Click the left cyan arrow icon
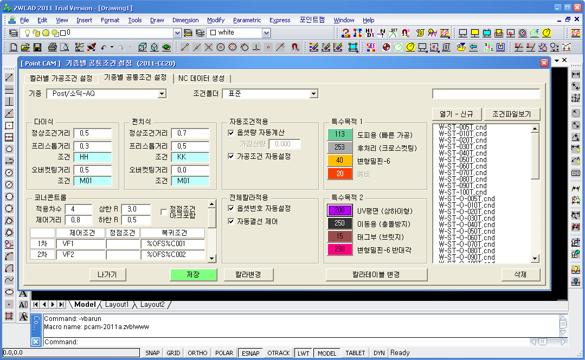 pos(473,47)
